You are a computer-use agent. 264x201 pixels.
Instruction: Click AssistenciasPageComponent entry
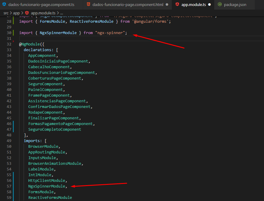pos(57,101)
